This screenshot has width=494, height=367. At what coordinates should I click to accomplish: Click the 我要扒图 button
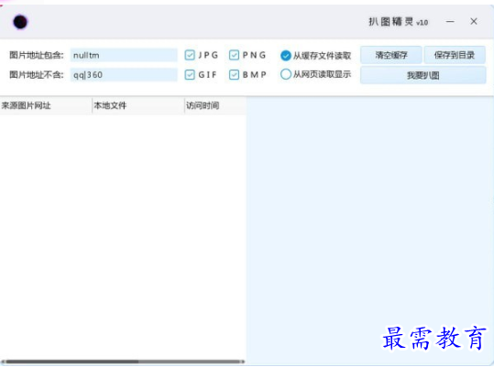423,75
